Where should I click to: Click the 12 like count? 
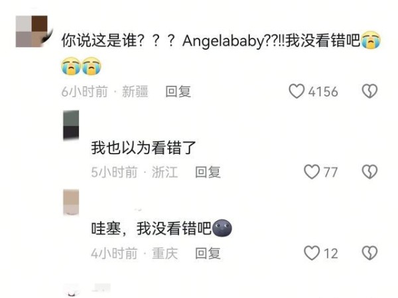[x=331, y=254]
